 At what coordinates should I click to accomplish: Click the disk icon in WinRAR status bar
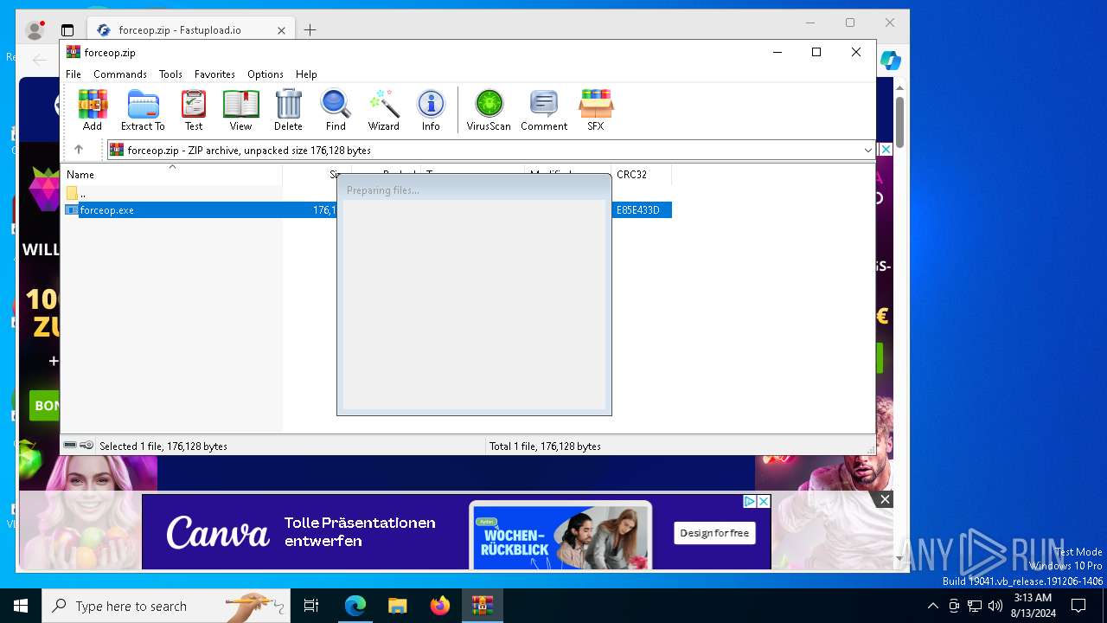click(70, 446)
